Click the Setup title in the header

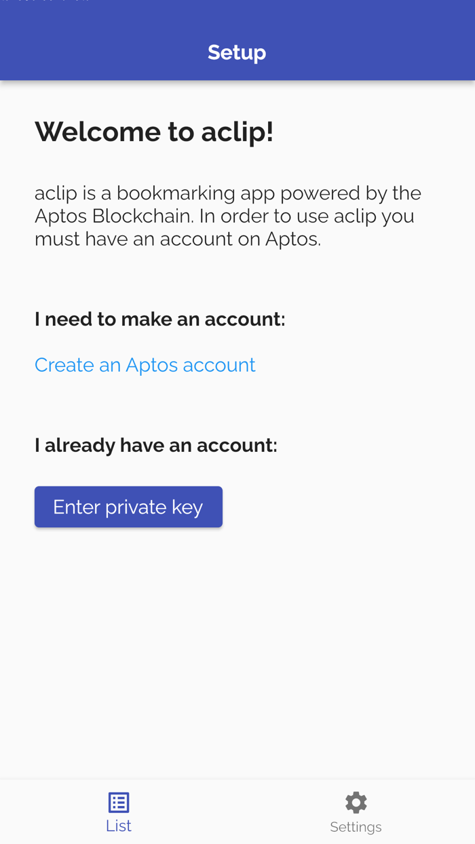pos(237,51)
